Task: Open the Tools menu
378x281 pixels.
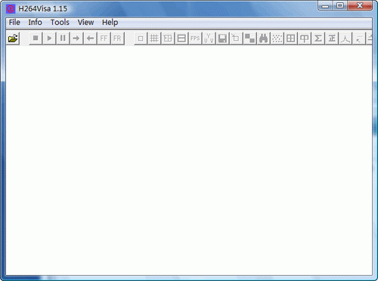Action: click(60, 23)
